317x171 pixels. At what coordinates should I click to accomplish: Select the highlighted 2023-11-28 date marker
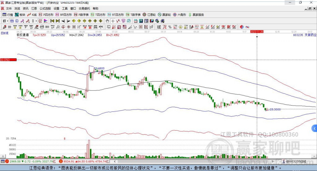coord(257,32)
